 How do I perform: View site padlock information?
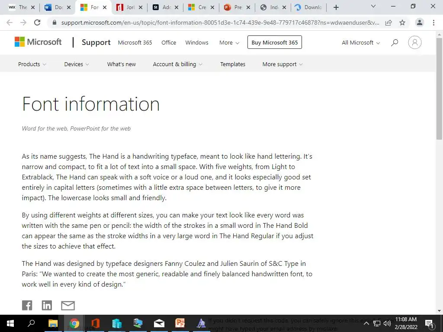55,22
